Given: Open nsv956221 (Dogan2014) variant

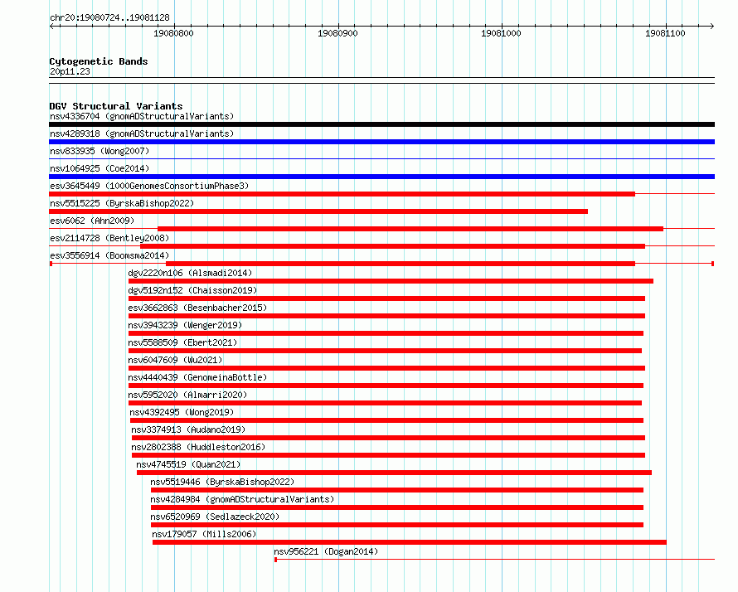Looking at the screenshot, I should [x=326, y=551].
